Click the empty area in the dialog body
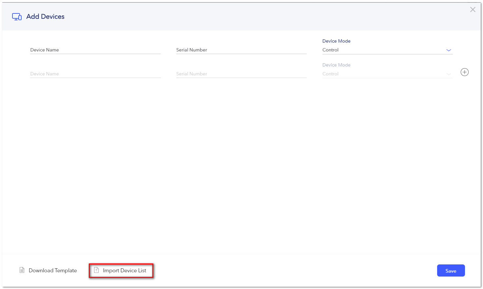This screenshot has width=483, height=289. pyautogui.click(x=241, y=164)
